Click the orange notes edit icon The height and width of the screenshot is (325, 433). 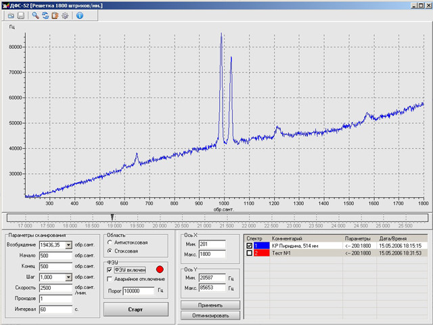pos(55,15)
